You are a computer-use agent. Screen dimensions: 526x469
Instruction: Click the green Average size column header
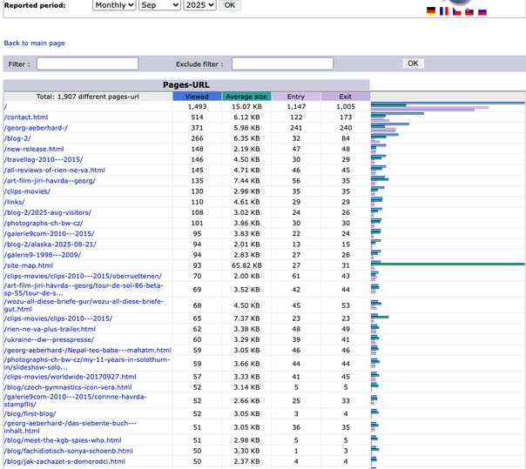(246, 97)
